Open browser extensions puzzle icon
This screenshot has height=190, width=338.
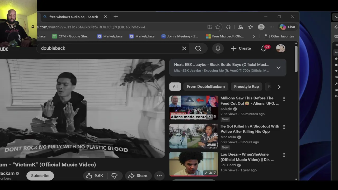click(x=228, y=27)
